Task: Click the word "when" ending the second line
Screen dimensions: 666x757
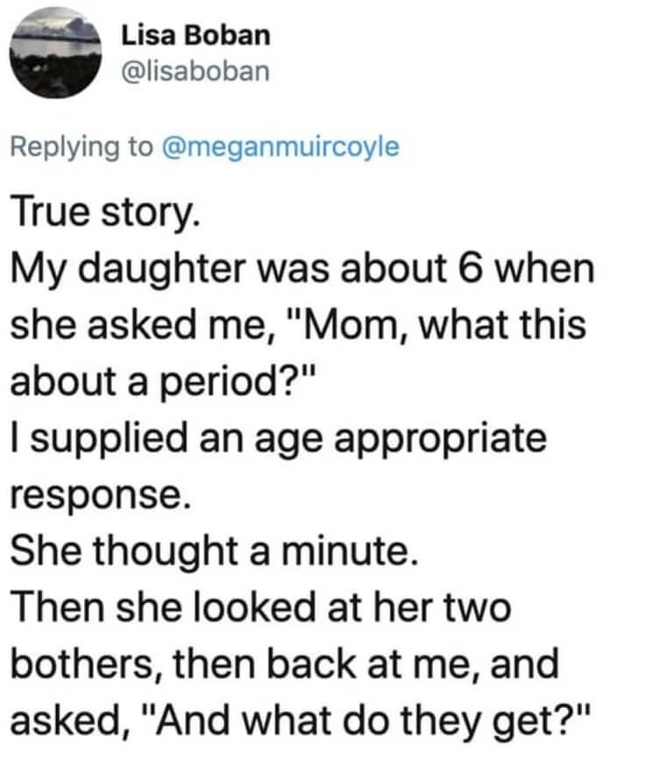Action: tap(545, 268)
